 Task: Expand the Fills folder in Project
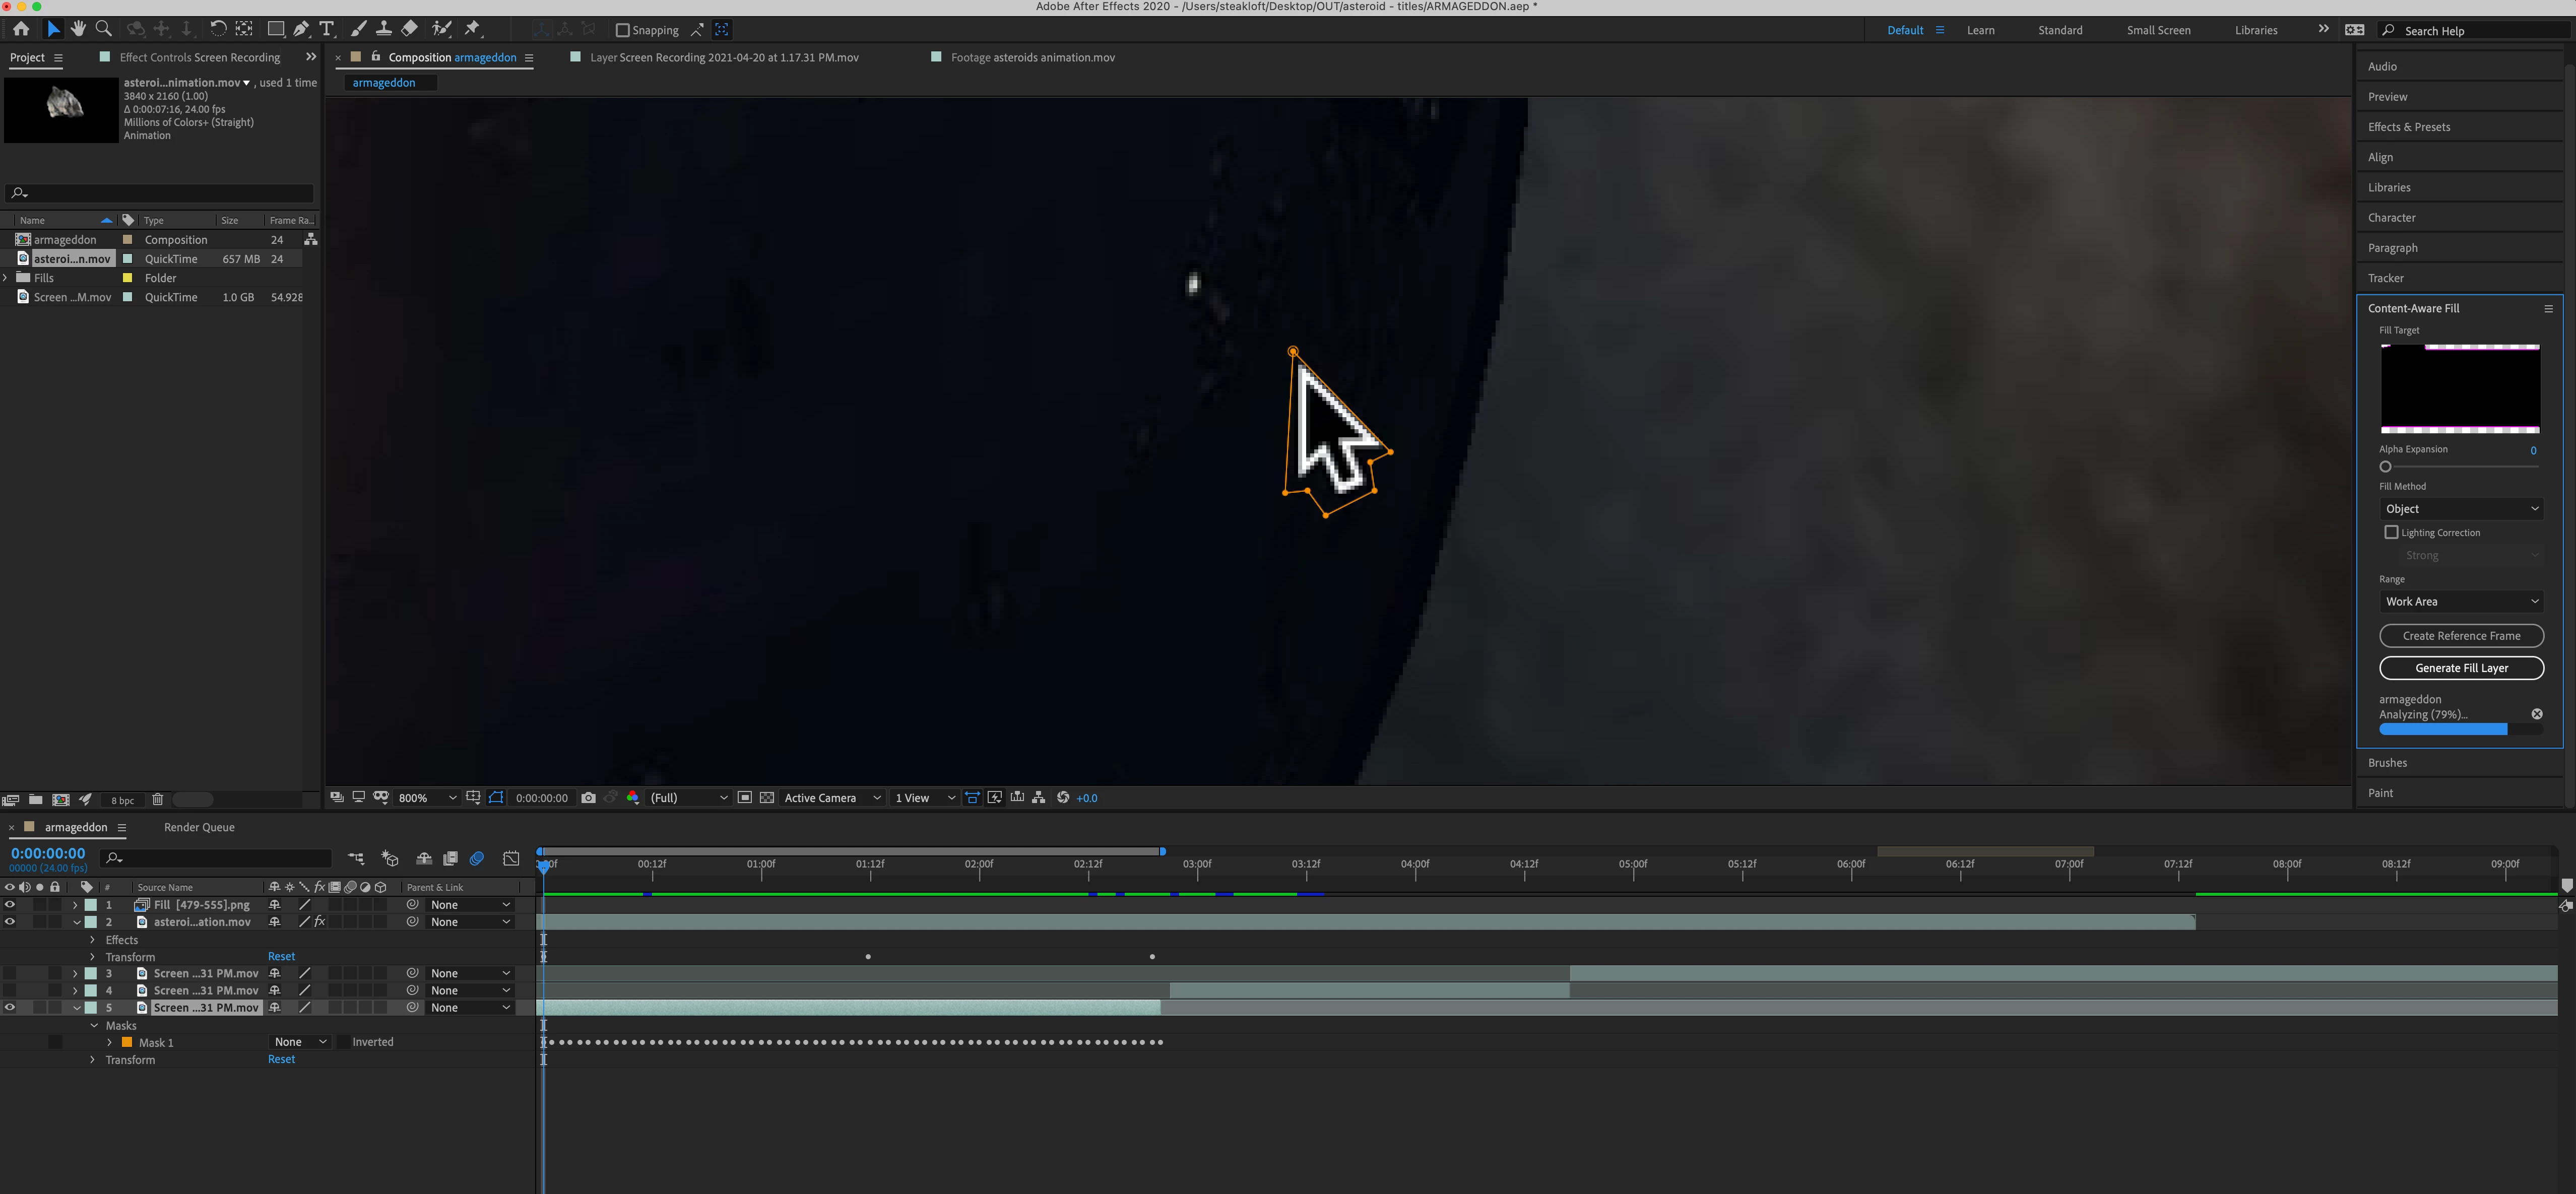click(6, 278)
